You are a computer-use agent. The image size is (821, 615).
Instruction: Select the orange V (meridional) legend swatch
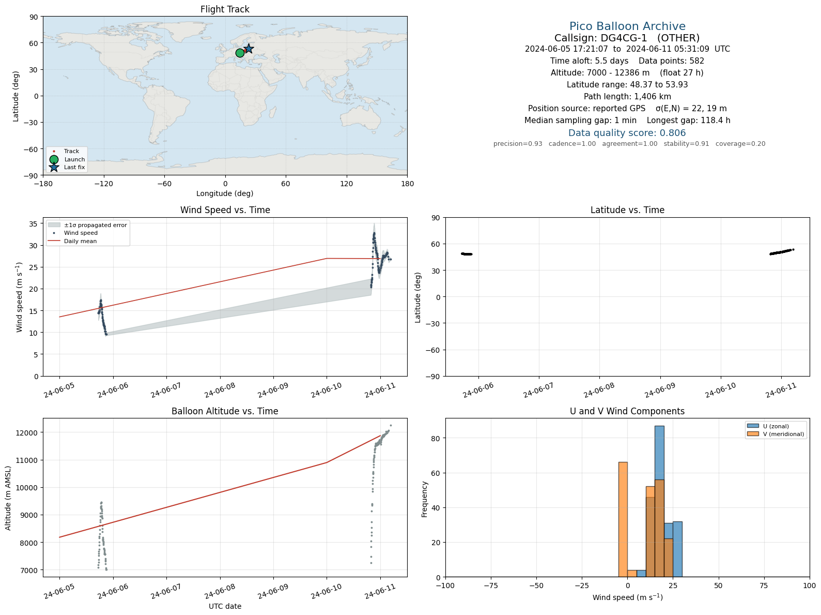click(753, 434)
